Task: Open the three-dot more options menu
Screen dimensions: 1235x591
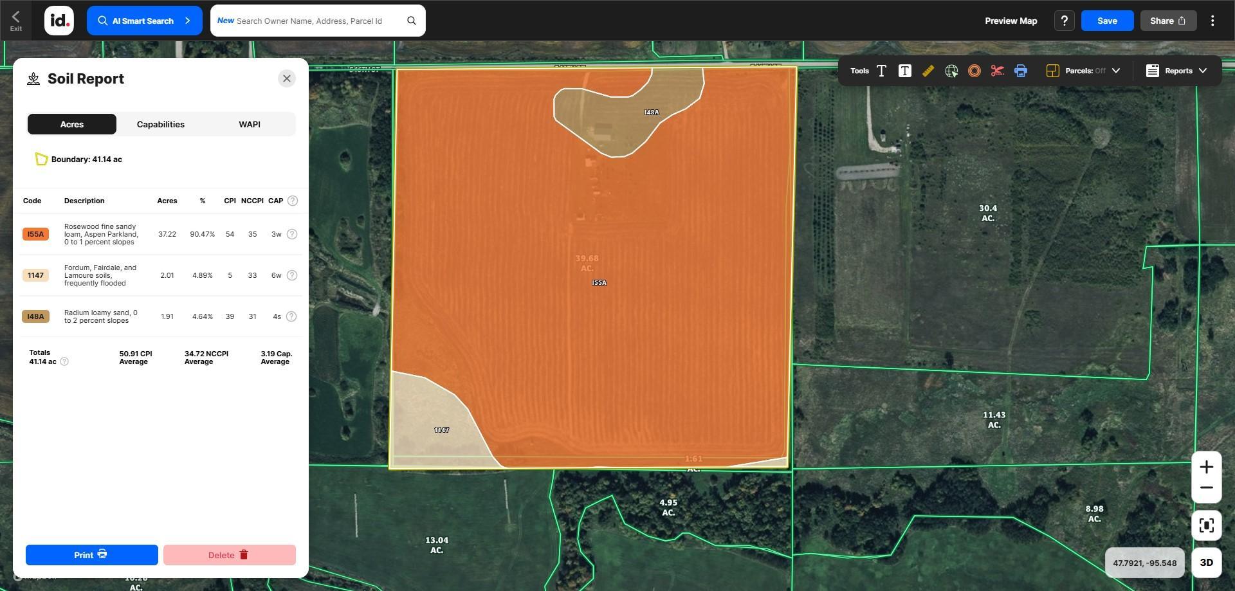Action: (x=1212, y=21)
